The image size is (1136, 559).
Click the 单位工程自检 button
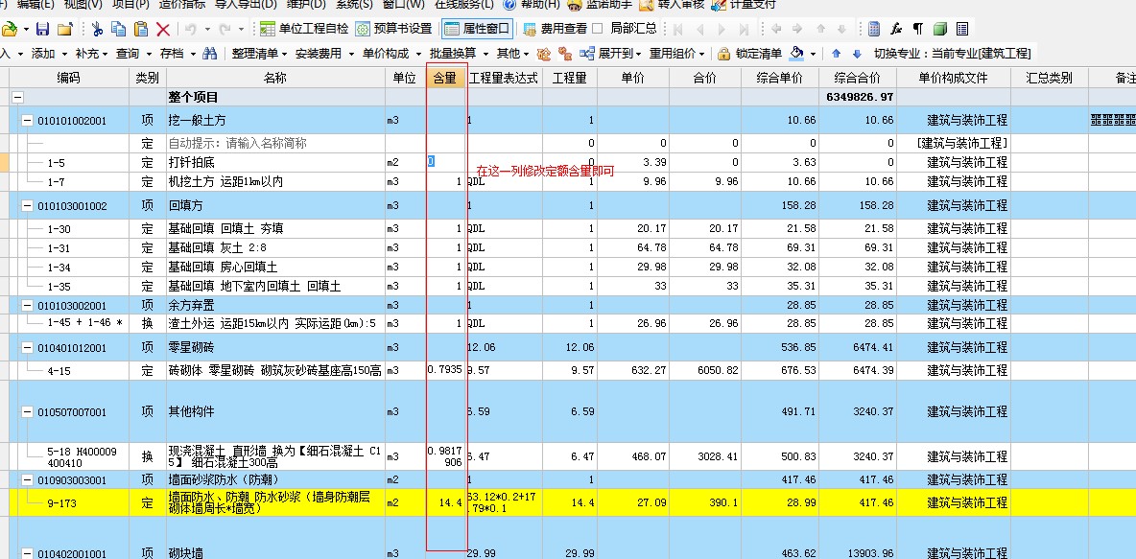(304, 29)
